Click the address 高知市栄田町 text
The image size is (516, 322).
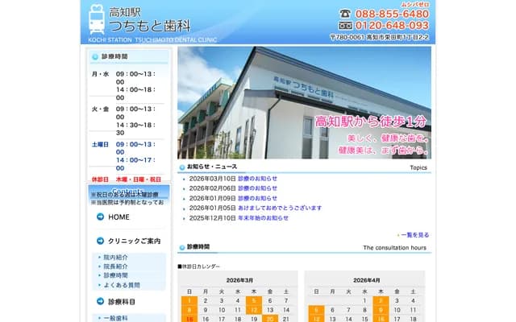click(x=397, y=37)
